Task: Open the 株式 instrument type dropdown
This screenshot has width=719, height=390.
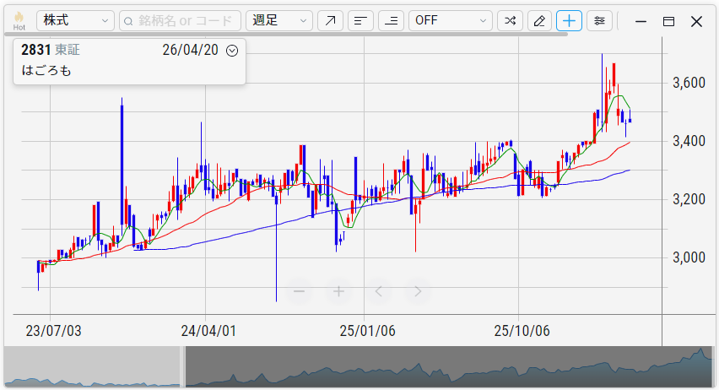Action: [76, 21]
